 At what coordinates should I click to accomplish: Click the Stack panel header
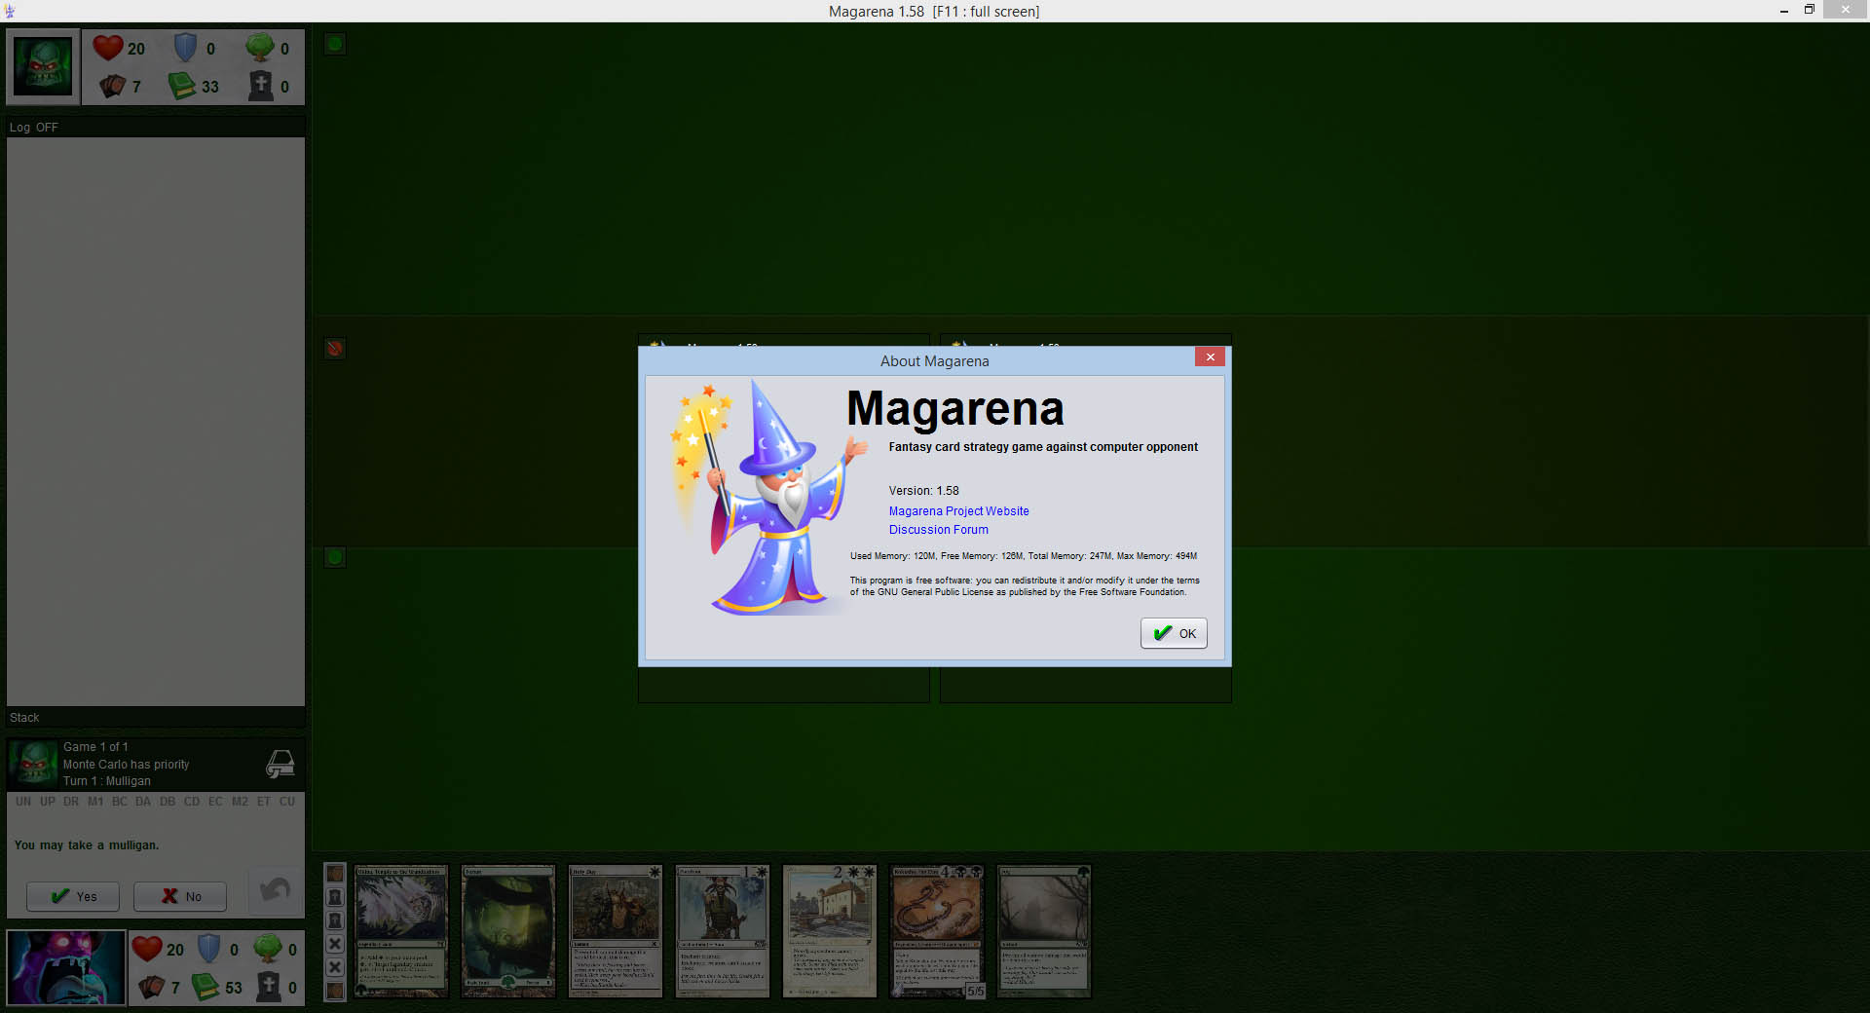click(25, 718)
